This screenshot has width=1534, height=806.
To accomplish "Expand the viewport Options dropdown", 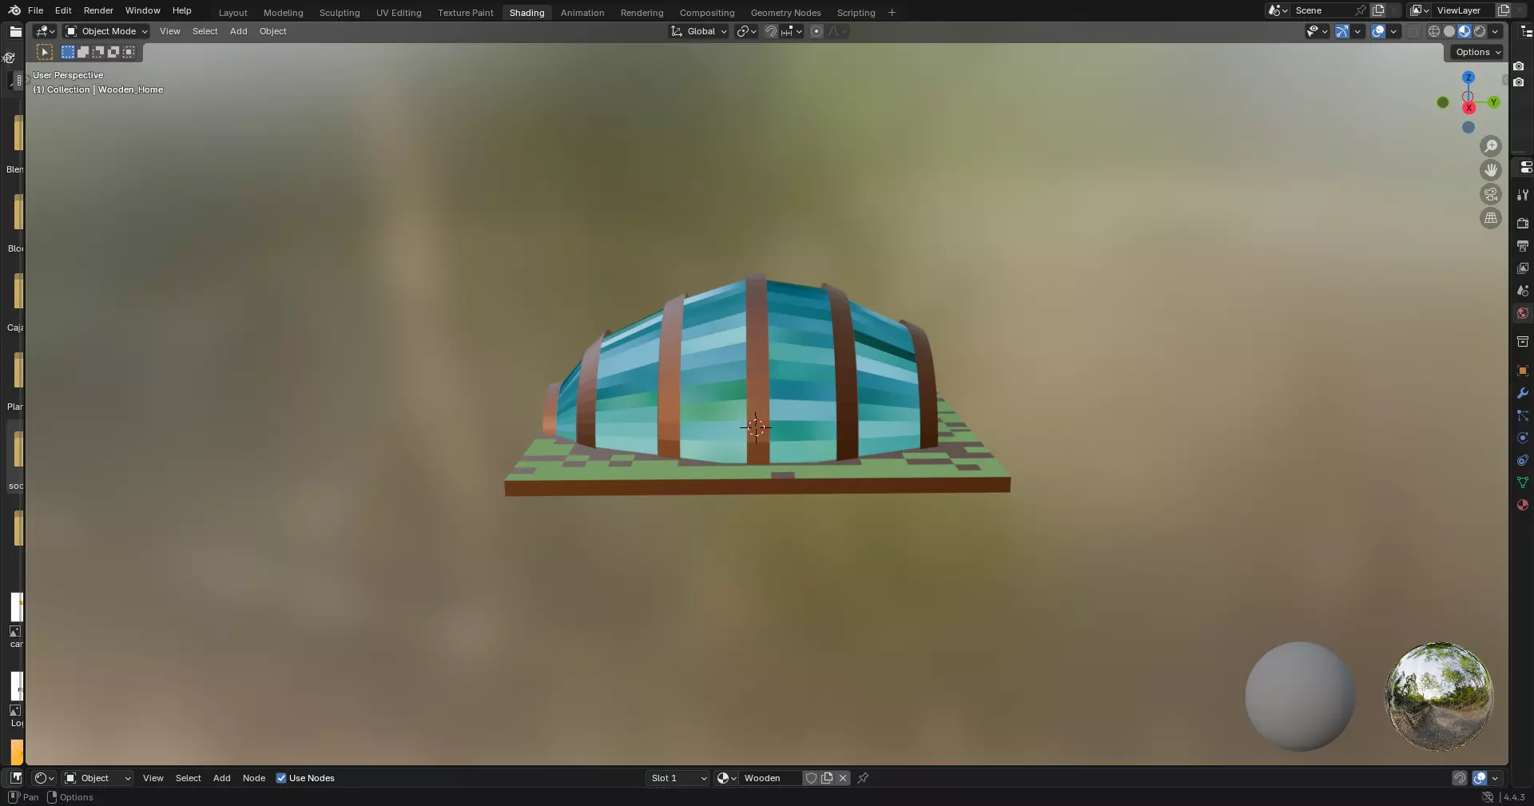I will (1478, 52).
